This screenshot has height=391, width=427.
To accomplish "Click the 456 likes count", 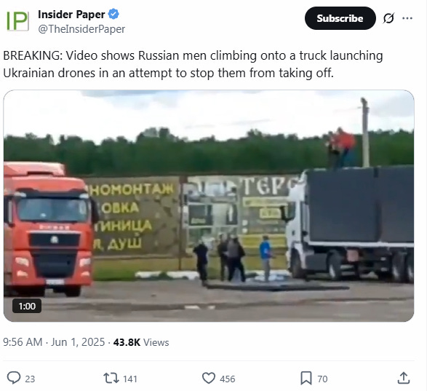I will (x=228, y=379).
